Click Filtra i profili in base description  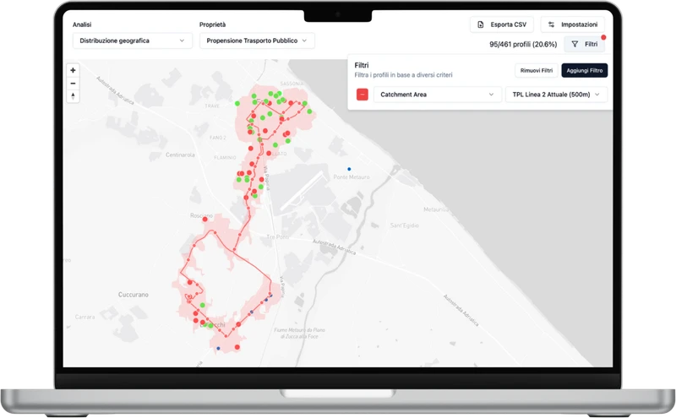click(404, 75)
